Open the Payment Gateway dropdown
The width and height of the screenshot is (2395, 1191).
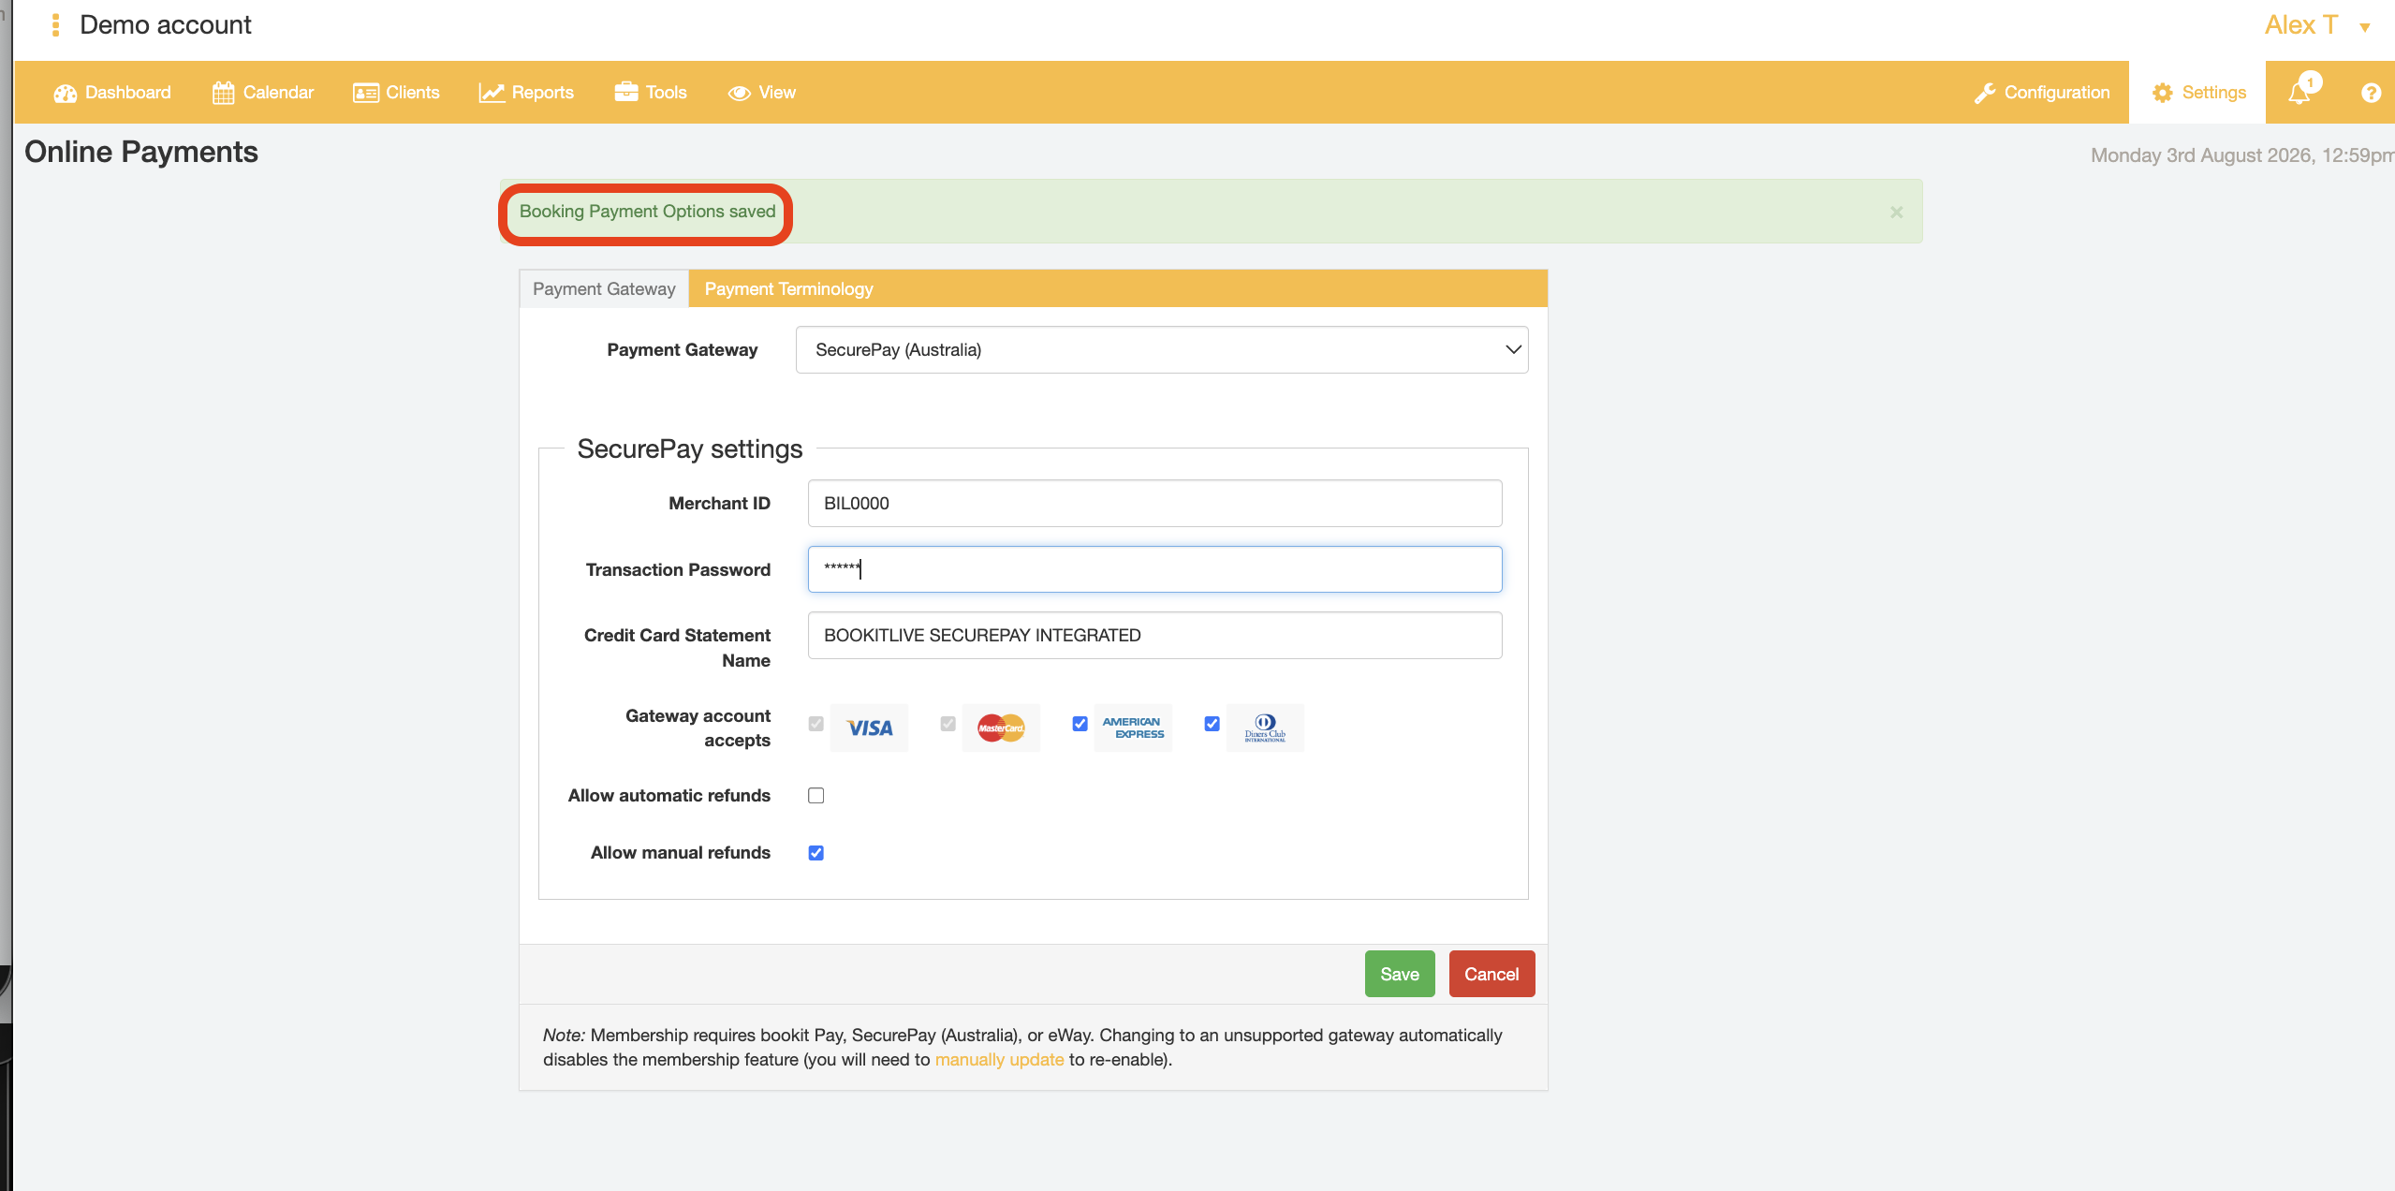(x=1162, y=349)
